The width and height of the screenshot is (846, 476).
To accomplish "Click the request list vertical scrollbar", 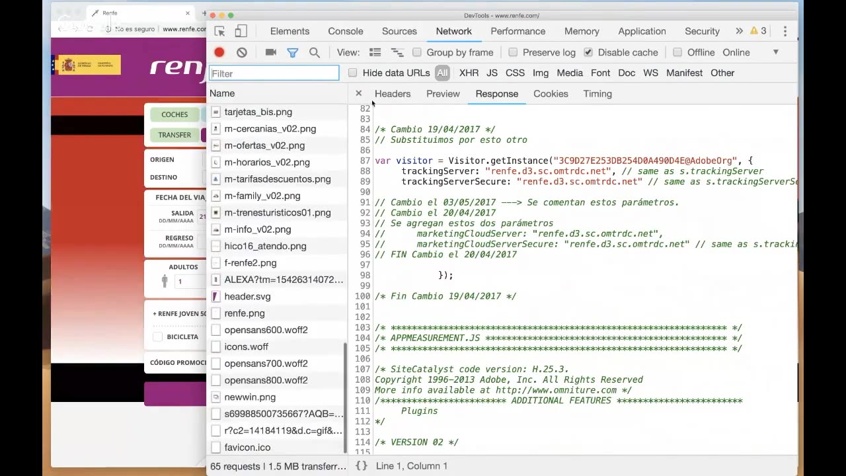I will (345, 399).
